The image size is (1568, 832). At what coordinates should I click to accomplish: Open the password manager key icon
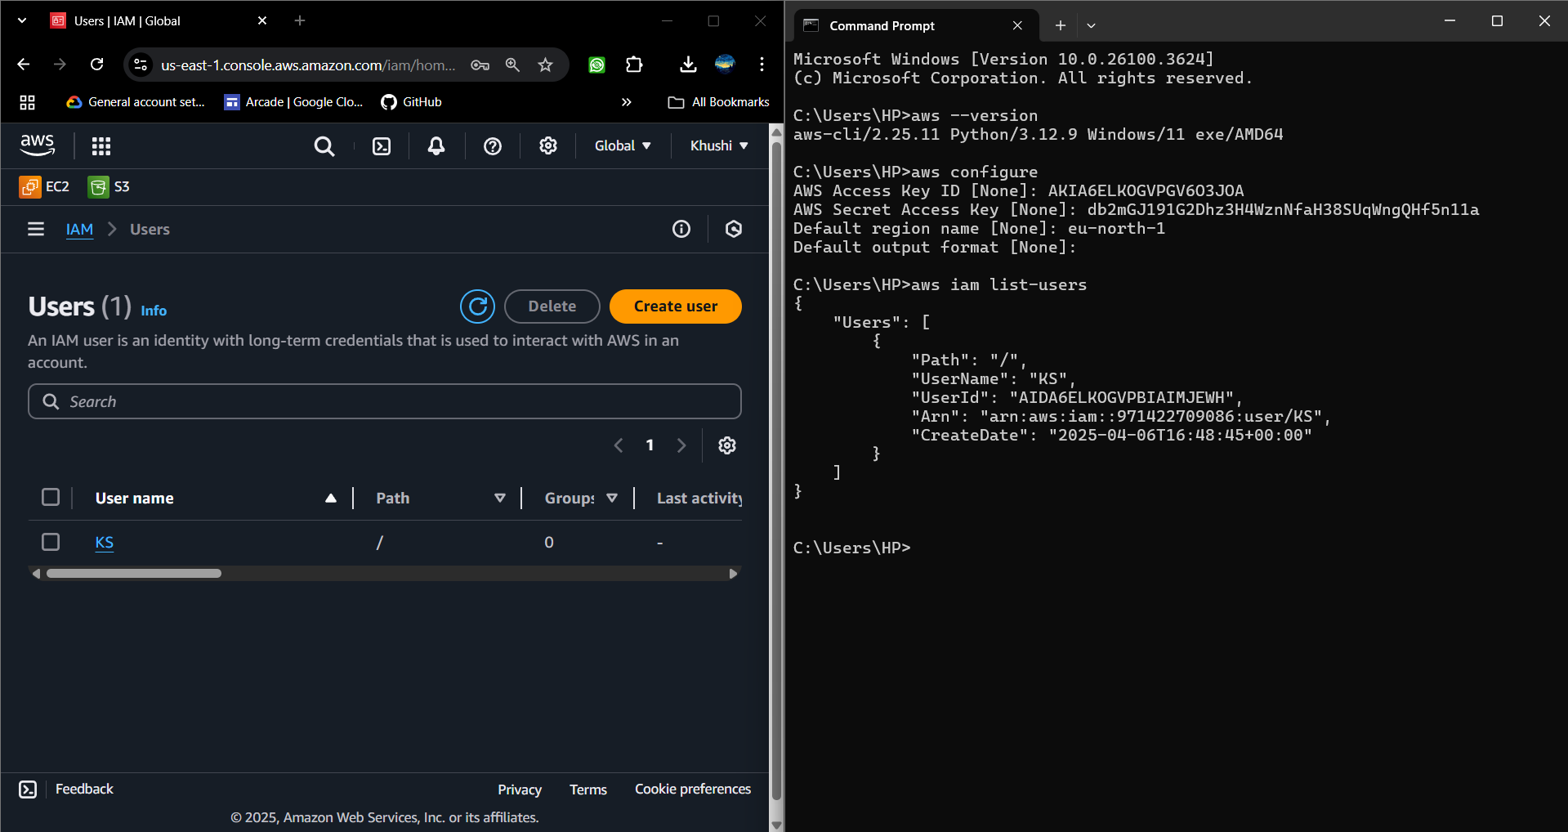point(480,65)
